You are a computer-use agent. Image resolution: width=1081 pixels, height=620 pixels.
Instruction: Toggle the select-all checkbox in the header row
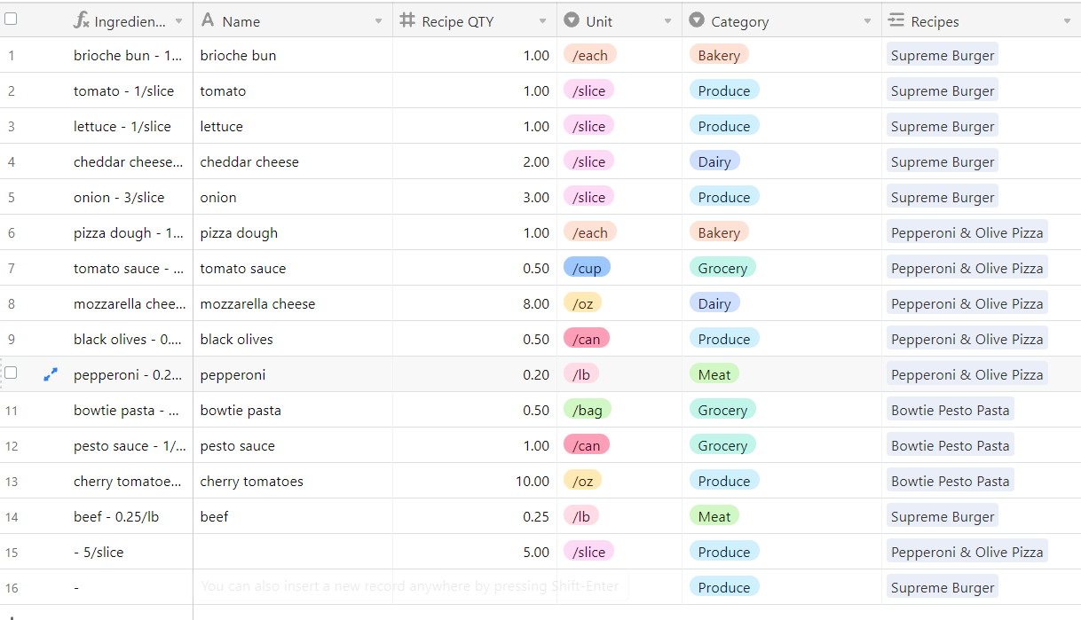tap(11, 19)
